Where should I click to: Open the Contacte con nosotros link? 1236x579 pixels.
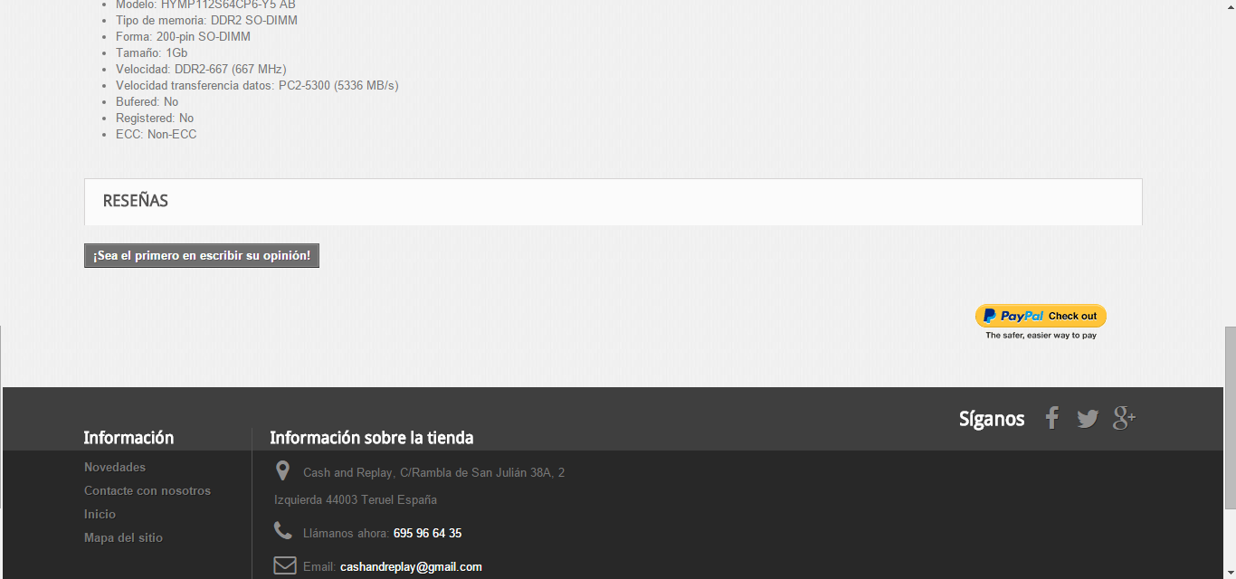click(147, 491)
